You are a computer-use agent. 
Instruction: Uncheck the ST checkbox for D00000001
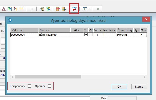[86, 35]
